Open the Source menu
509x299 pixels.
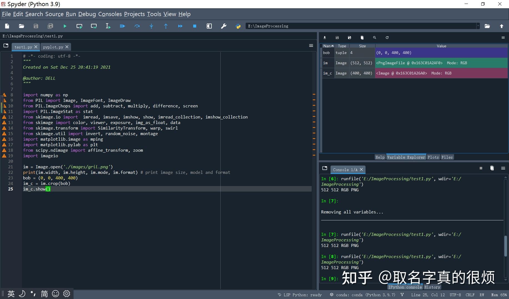(x=54, y=14)
